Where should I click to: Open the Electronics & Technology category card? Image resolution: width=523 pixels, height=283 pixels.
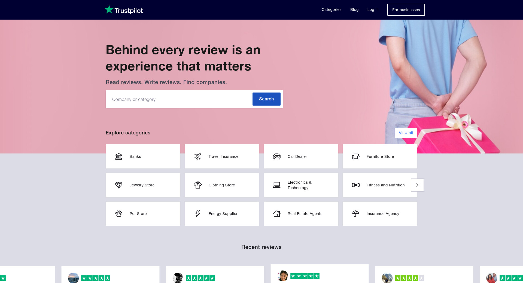(301, 185)
